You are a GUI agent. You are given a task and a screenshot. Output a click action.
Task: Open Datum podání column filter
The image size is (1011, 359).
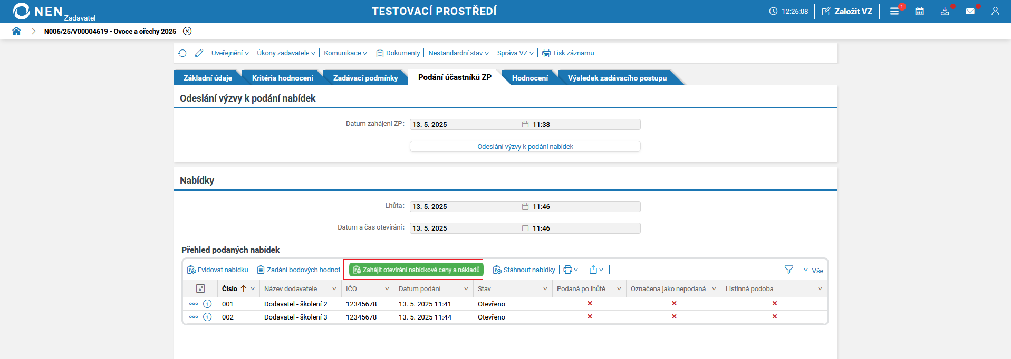tap(466, 288)
